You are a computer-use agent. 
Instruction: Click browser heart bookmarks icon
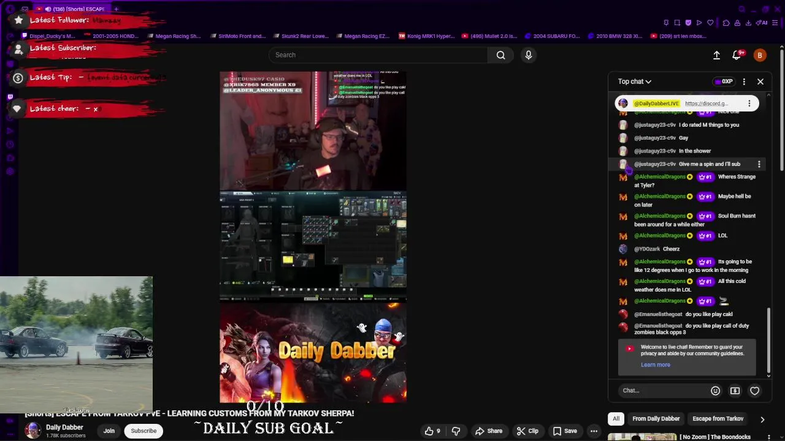pyautogui.click(x=710, y=23)
